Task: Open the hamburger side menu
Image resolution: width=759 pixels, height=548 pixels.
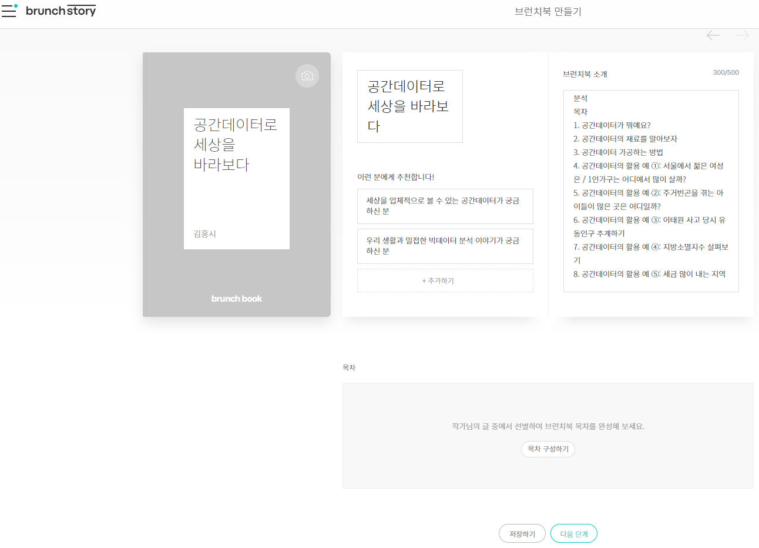Action: (x=9, y=11)
